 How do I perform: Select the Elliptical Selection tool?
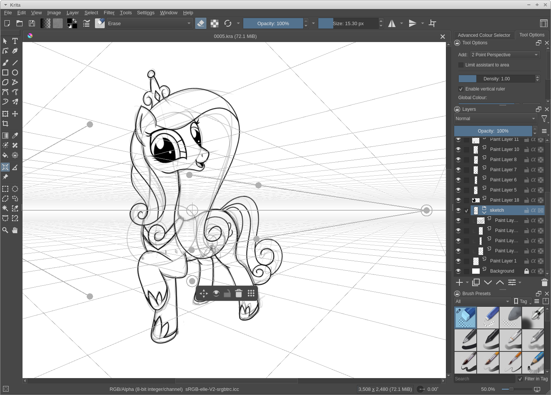tap(15, 189)
